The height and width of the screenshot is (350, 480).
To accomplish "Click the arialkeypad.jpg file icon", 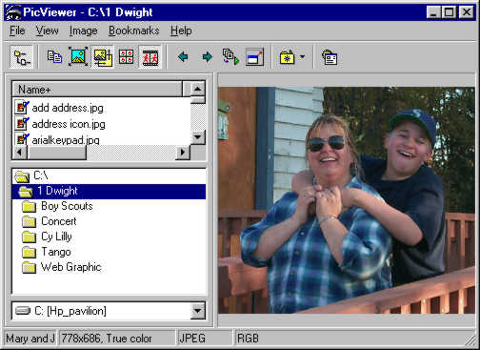I will (22, 139).
